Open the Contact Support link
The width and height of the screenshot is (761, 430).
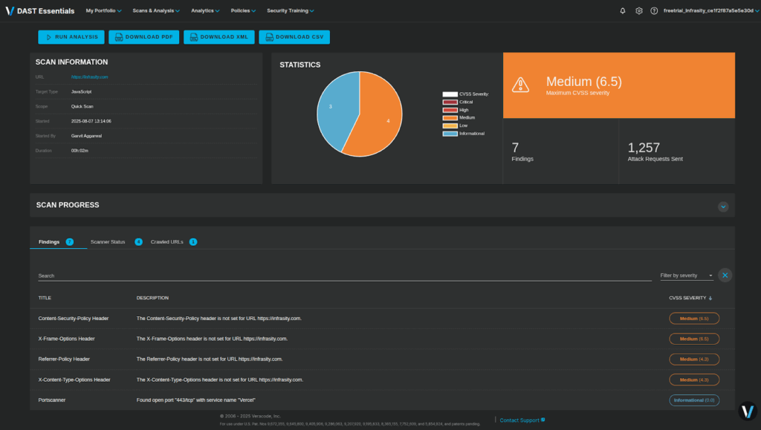pos(522,420)
